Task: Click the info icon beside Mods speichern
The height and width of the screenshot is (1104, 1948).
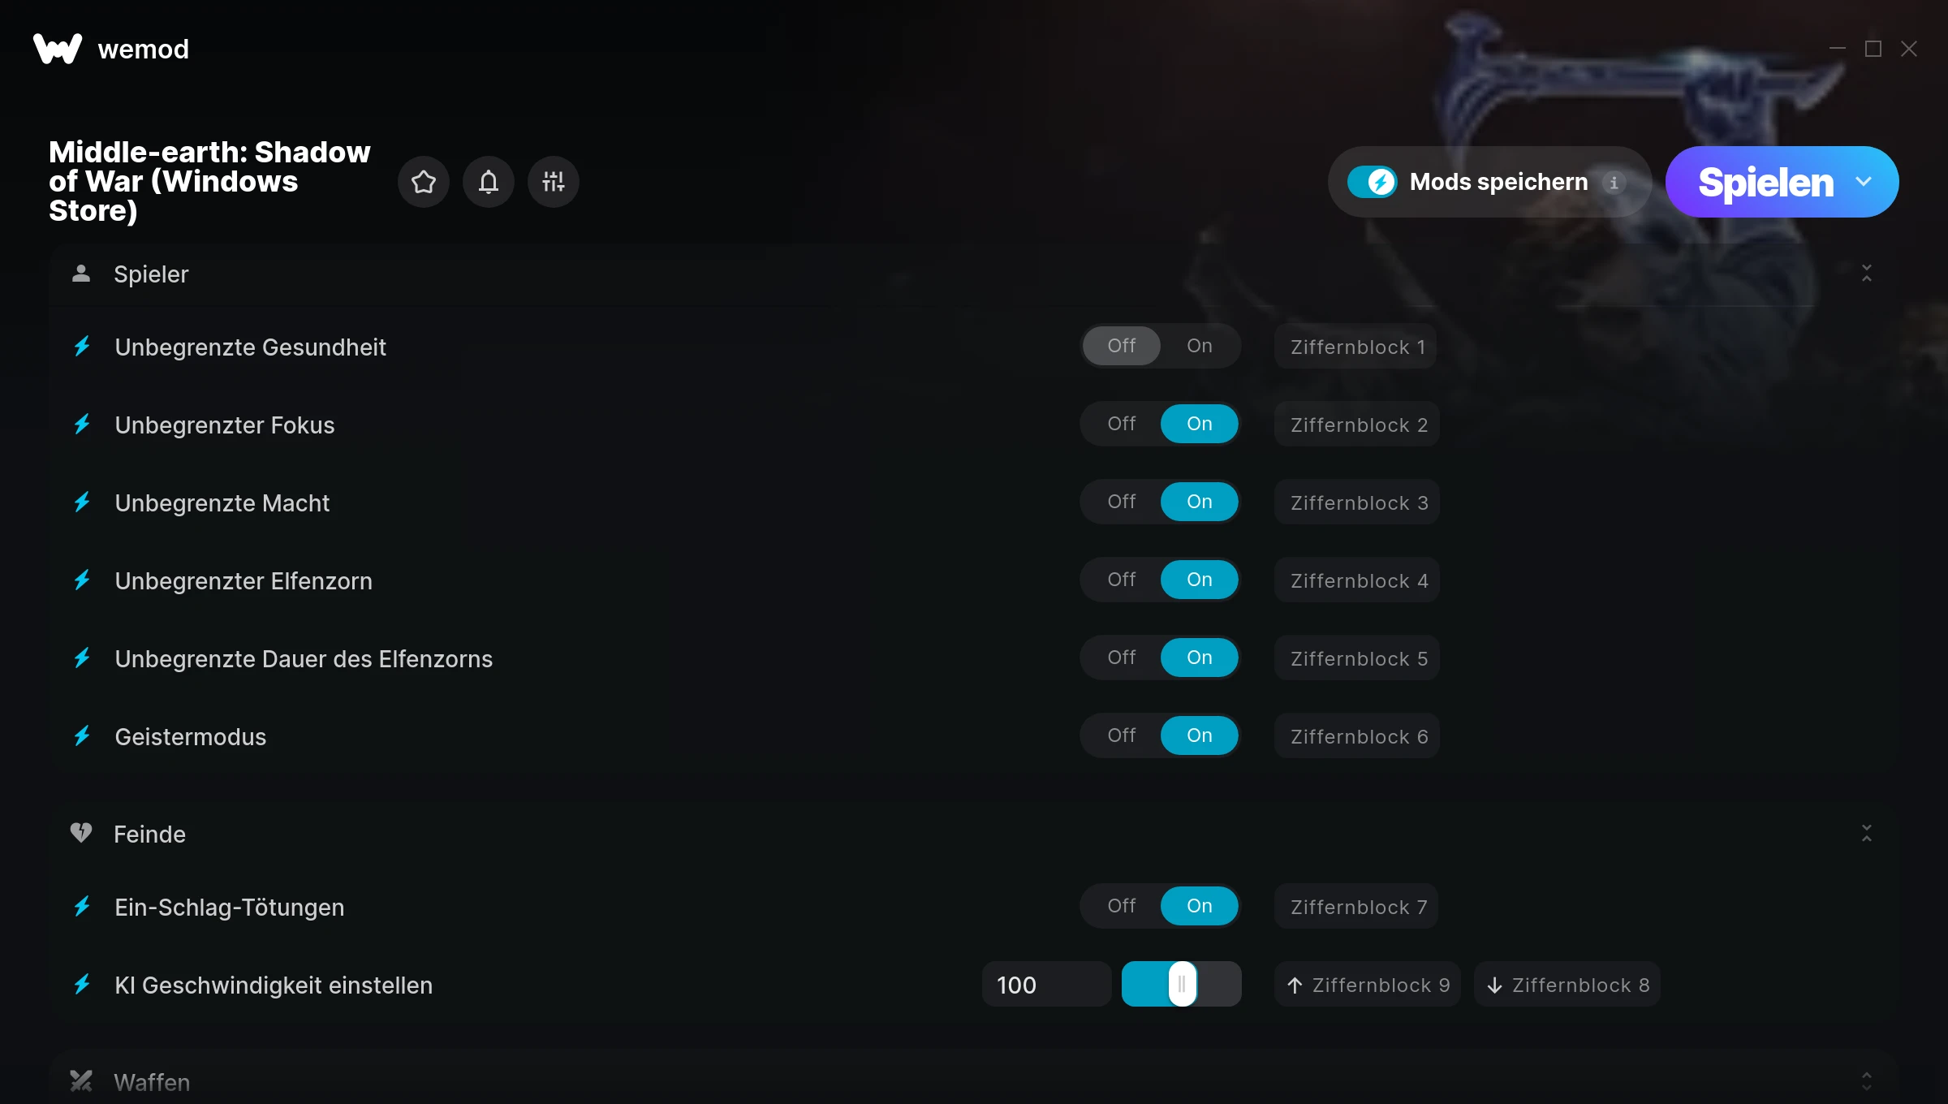Action: click(x=1614, y=183)
